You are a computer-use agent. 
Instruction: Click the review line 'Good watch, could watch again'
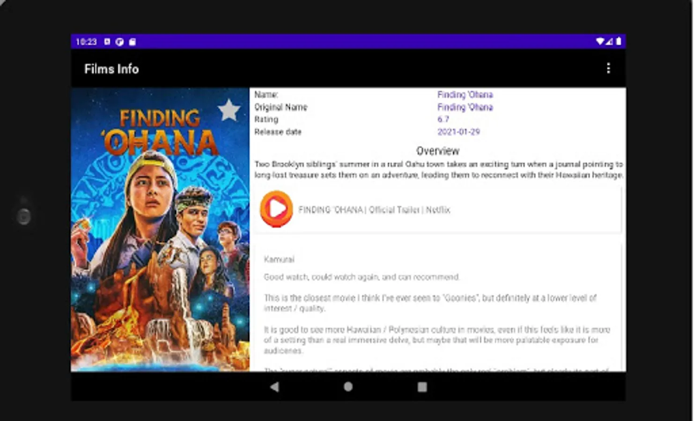(x=362, y=277)
